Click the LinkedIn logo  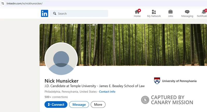point(45,13)
